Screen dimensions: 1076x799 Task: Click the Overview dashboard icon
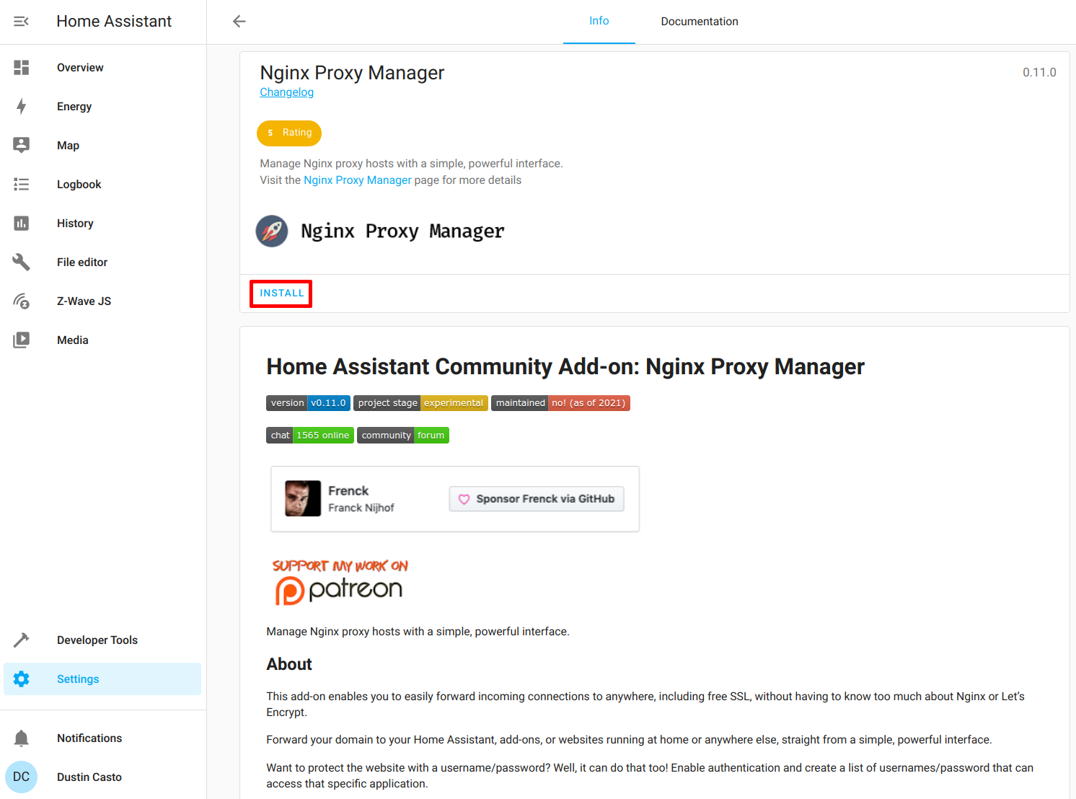(22, 68)
